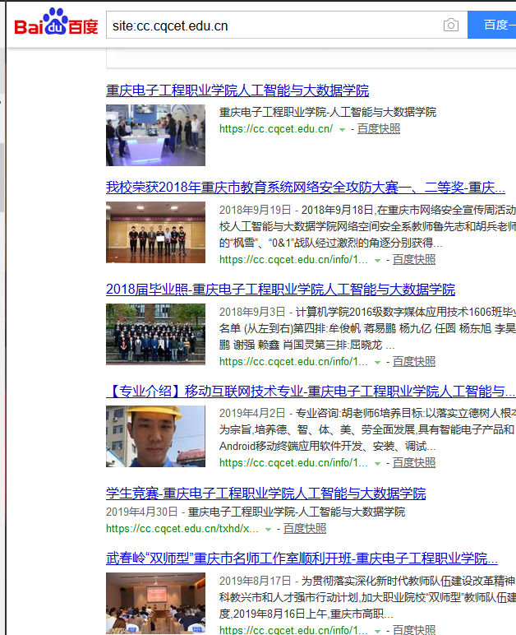Click green URL under 网络安全攻防大赛 result
Image resolution: width=516 pixels, height=635 pixels.
(x=293, y=260)
